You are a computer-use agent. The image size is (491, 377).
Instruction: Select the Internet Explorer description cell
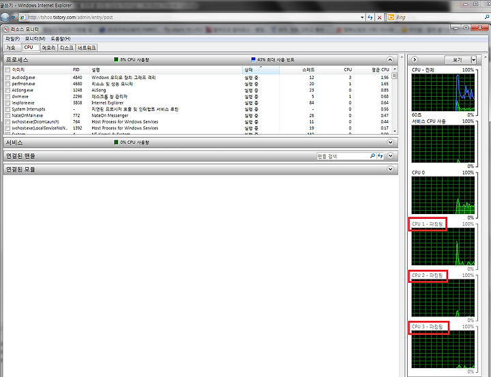coord(108,103)
